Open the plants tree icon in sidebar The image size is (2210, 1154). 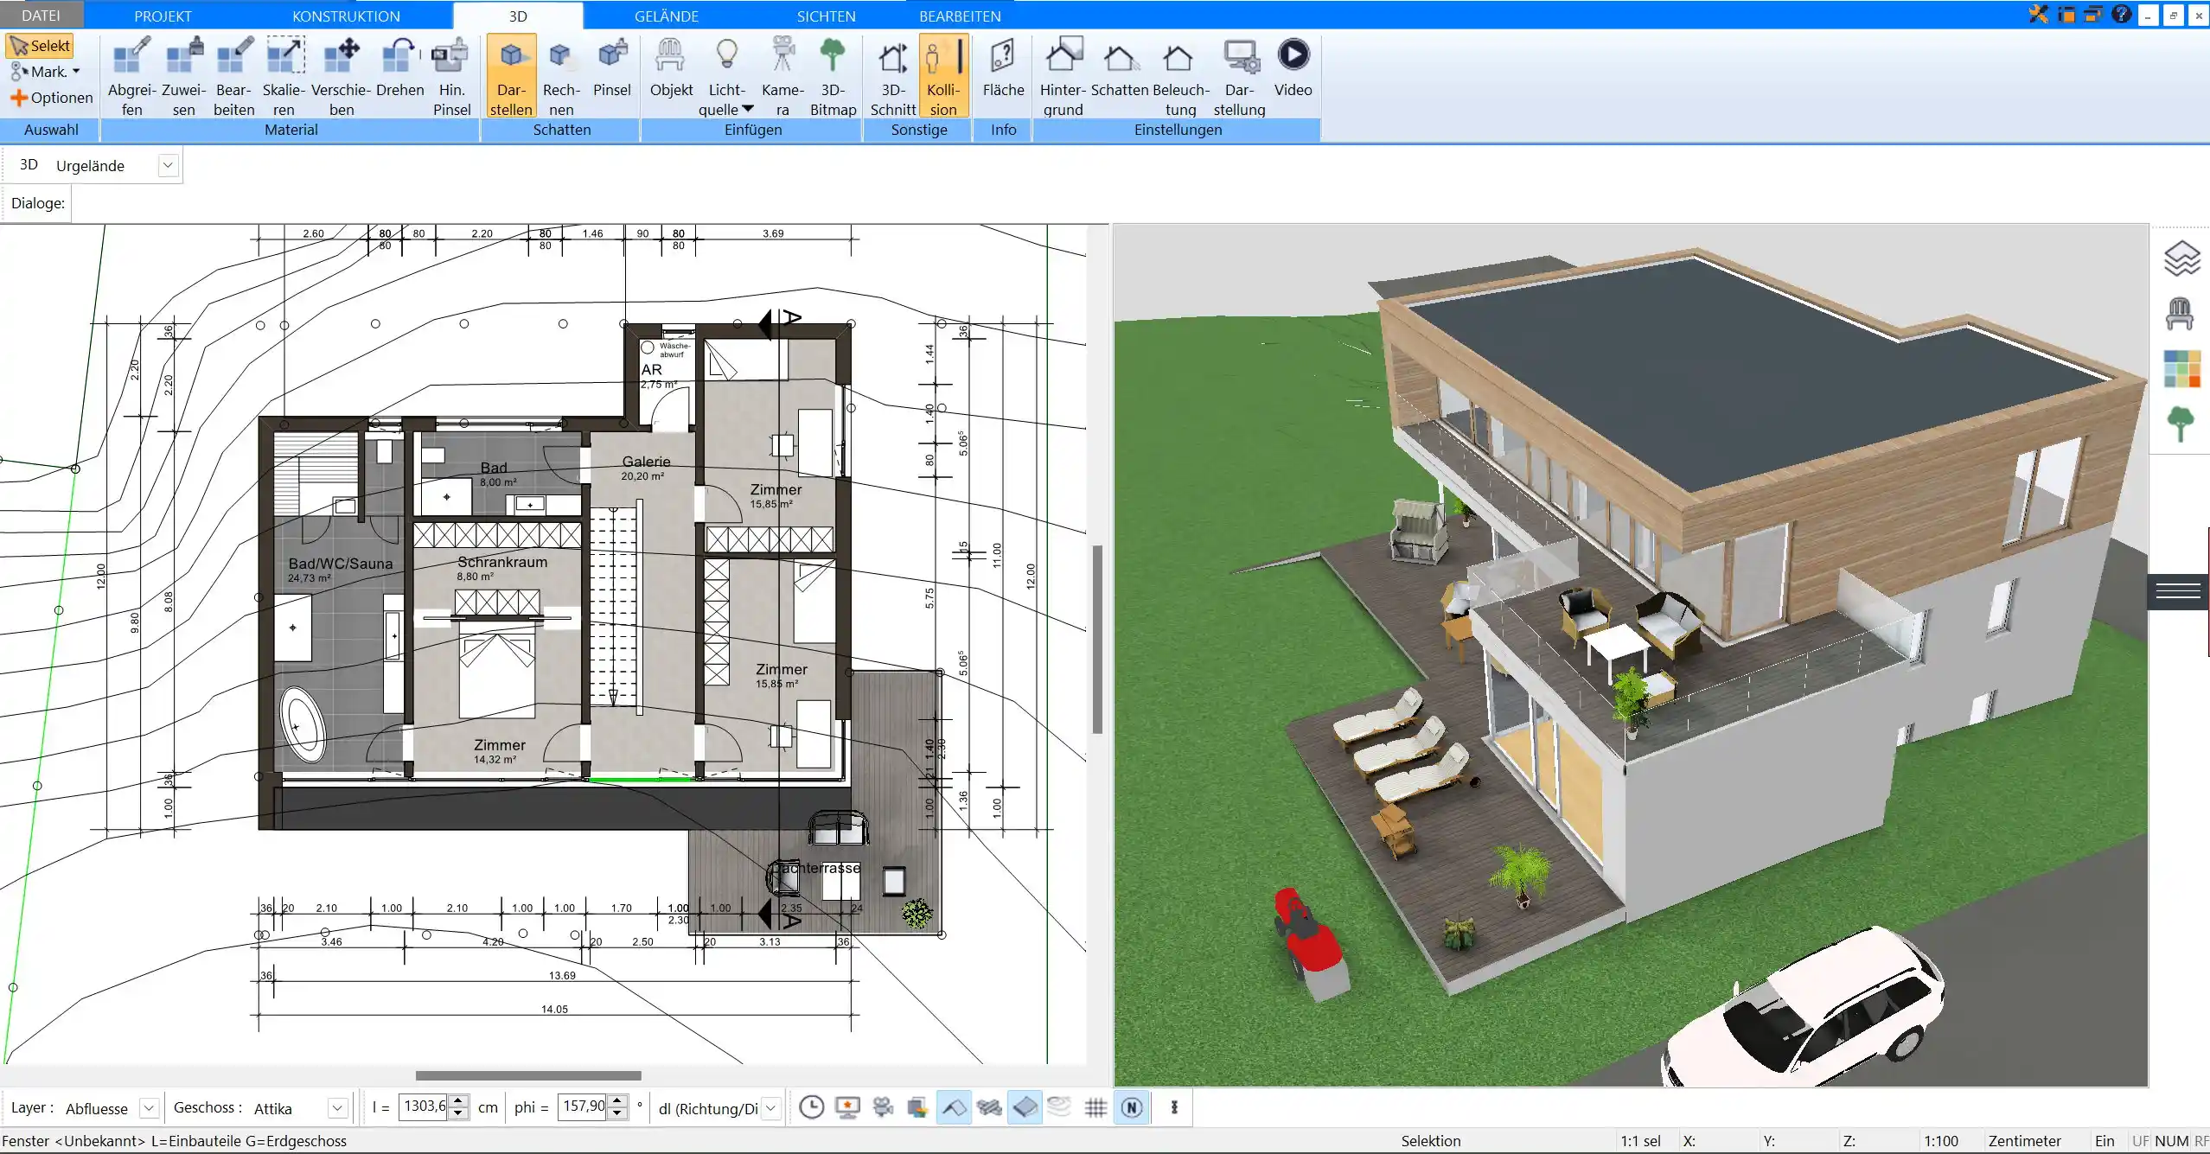2181,424
